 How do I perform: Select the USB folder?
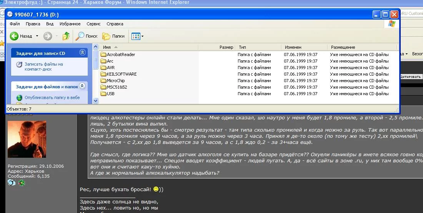(110, 94)
